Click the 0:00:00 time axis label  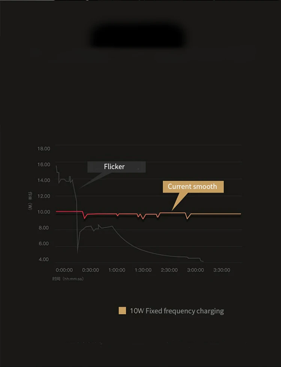coord(64,270)
